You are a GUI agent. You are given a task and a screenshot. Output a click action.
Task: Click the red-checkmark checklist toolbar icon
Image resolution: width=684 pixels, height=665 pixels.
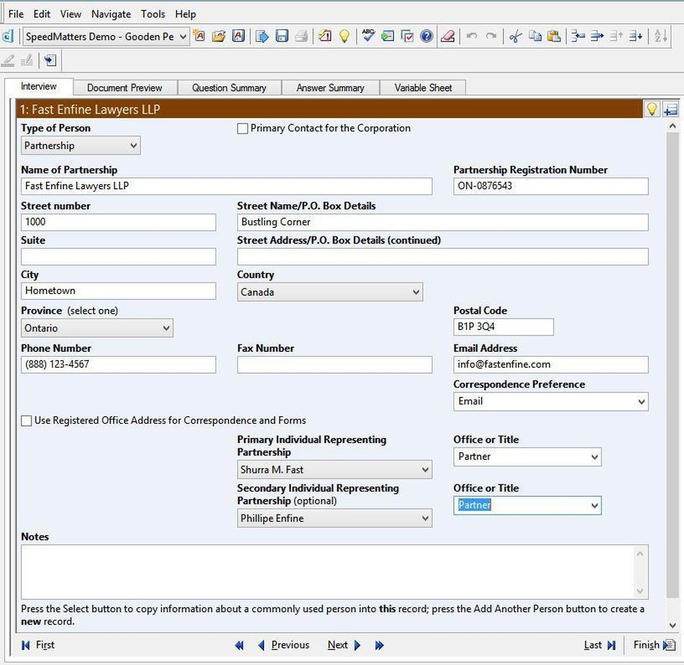click(407, 36)
